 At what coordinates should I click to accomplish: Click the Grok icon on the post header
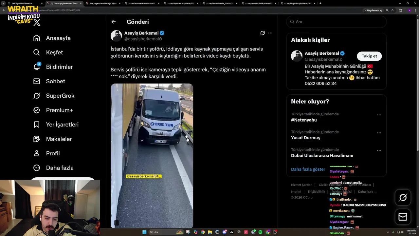tap(262, 33)
